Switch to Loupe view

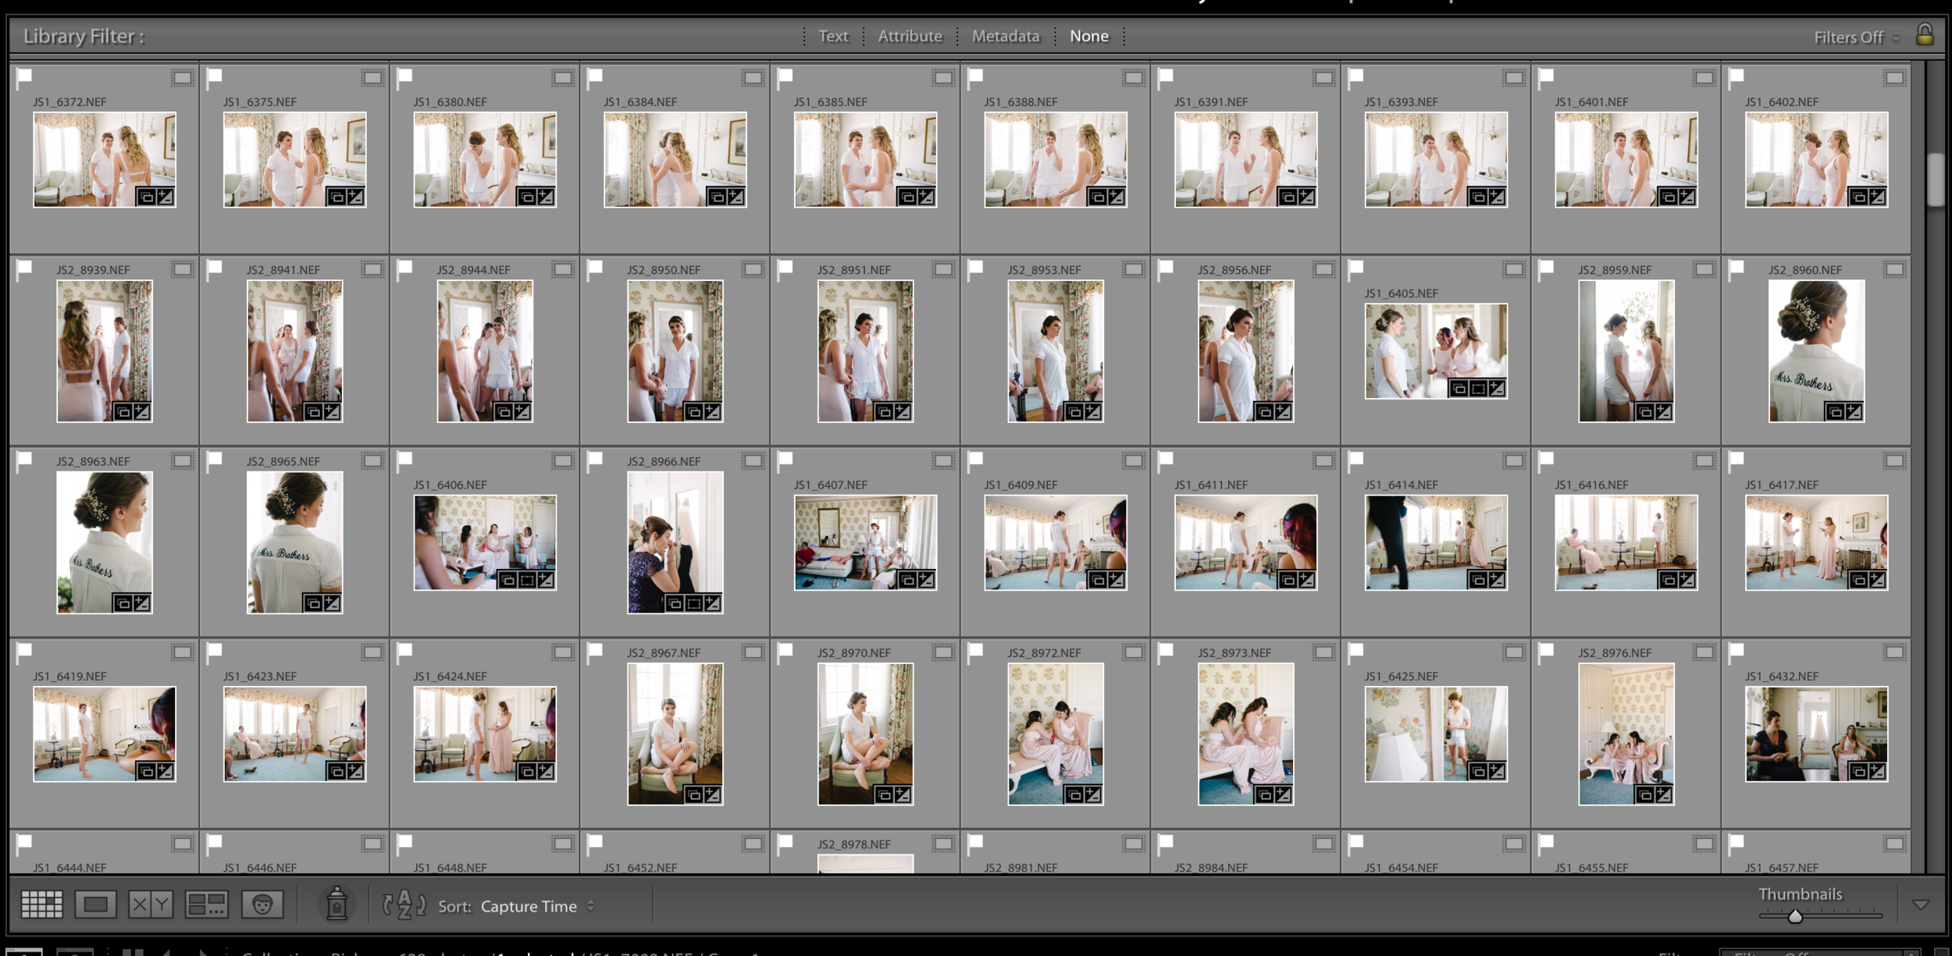(x=95, y=904)
